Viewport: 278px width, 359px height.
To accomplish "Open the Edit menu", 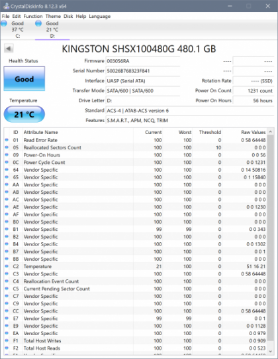I will pos(17,16).
